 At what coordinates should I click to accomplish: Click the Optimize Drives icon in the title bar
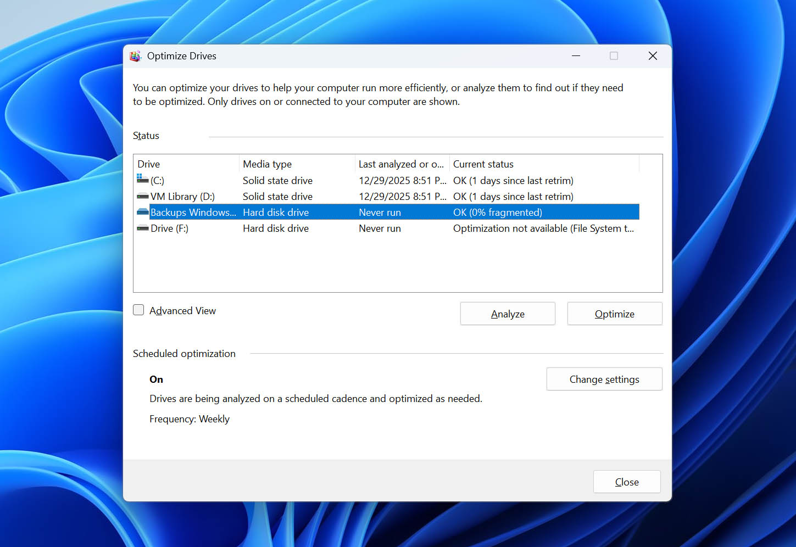[x=135, y=55]
